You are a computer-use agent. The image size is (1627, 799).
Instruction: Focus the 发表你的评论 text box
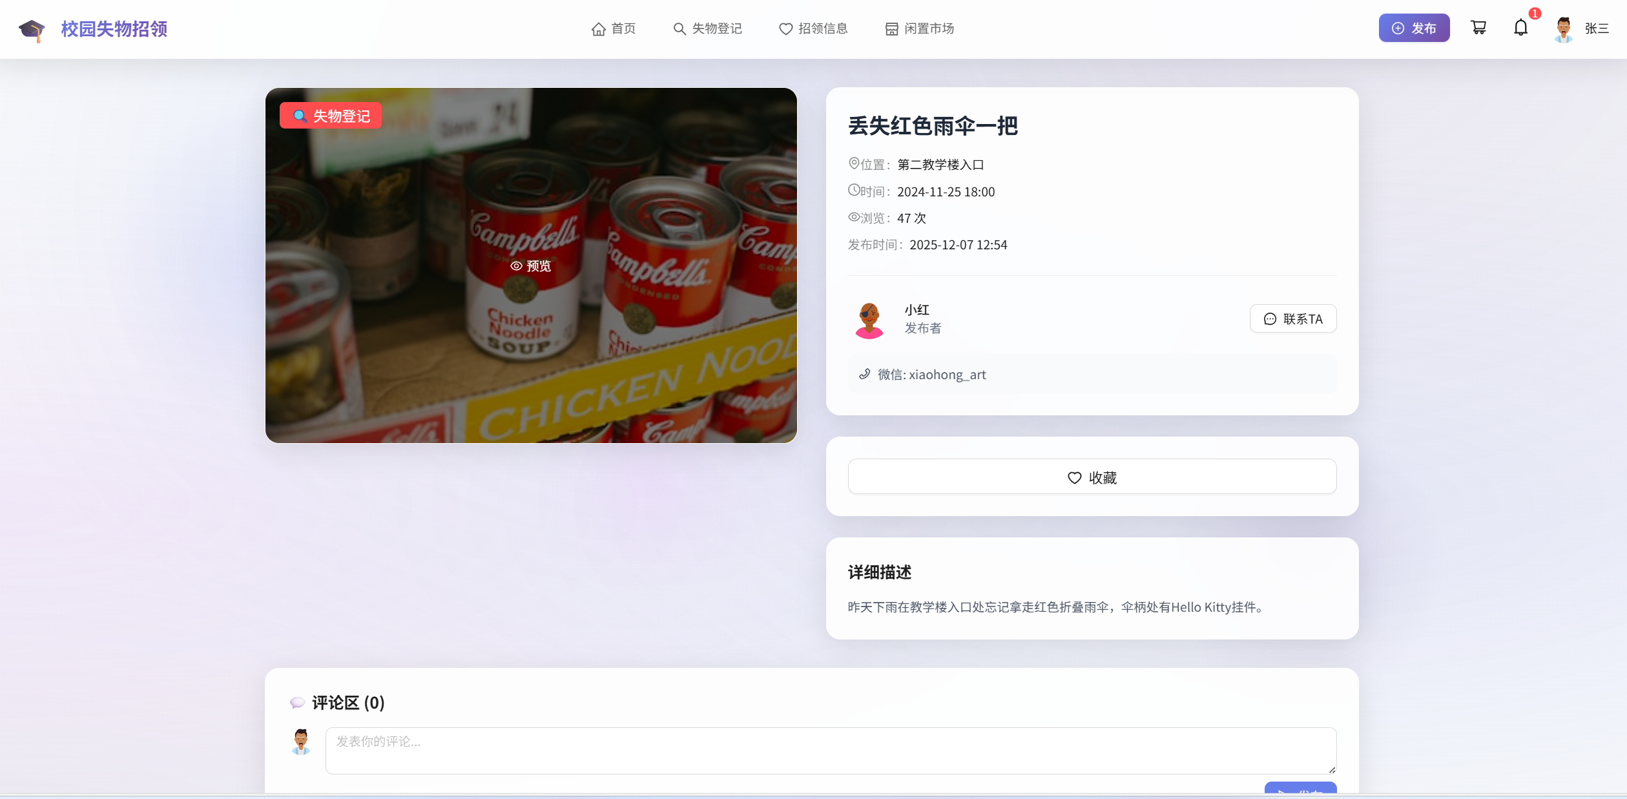point(831,751)
